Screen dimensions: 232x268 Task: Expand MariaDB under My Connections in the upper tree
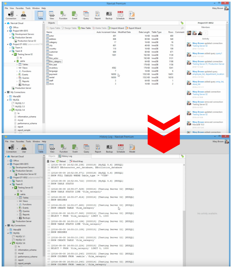pos(8,96)
